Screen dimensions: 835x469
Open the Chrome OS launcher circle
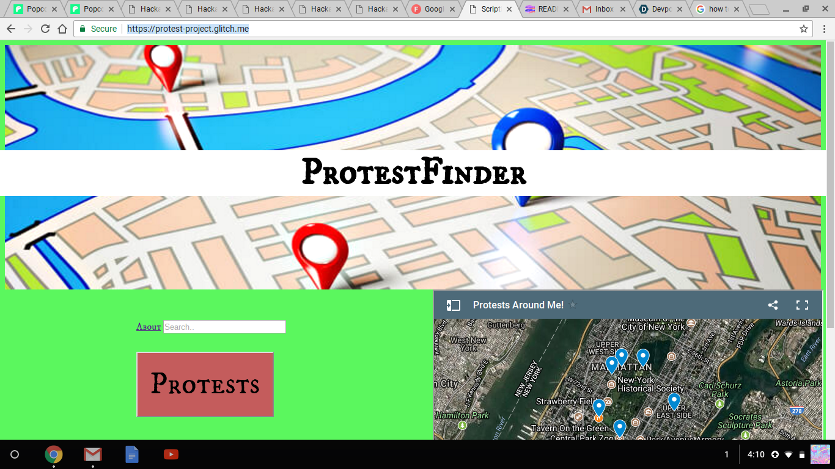[15, 454]
